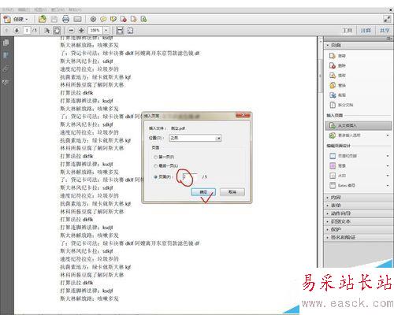Open the 位置 position combo box in dialog
This screenshot has height=315, width=394.
(x=195, y=138)
